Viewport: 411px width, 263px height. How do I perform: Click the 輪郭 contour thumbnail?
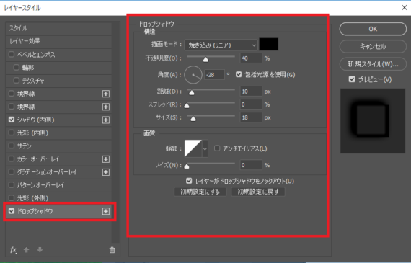(193, 148)
